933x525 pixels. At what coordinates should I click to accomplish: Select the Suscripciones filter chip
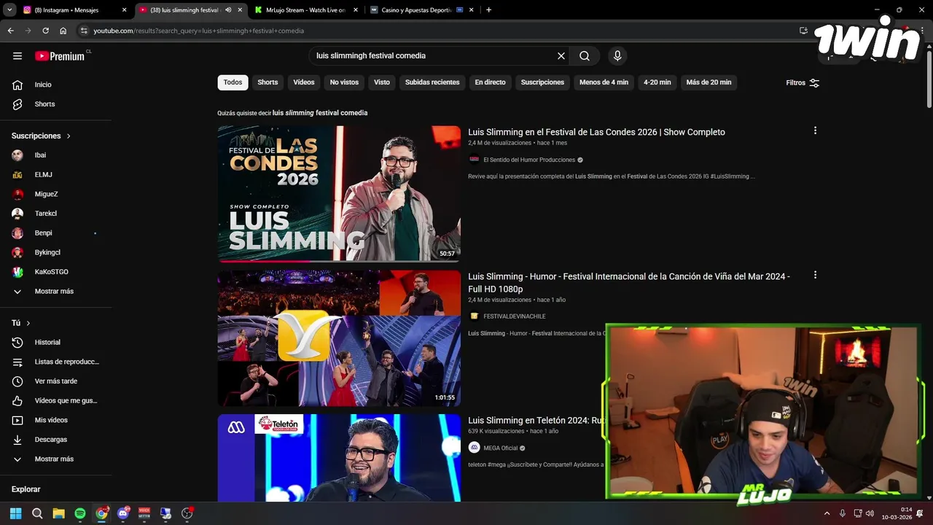[x=542, y=82]
